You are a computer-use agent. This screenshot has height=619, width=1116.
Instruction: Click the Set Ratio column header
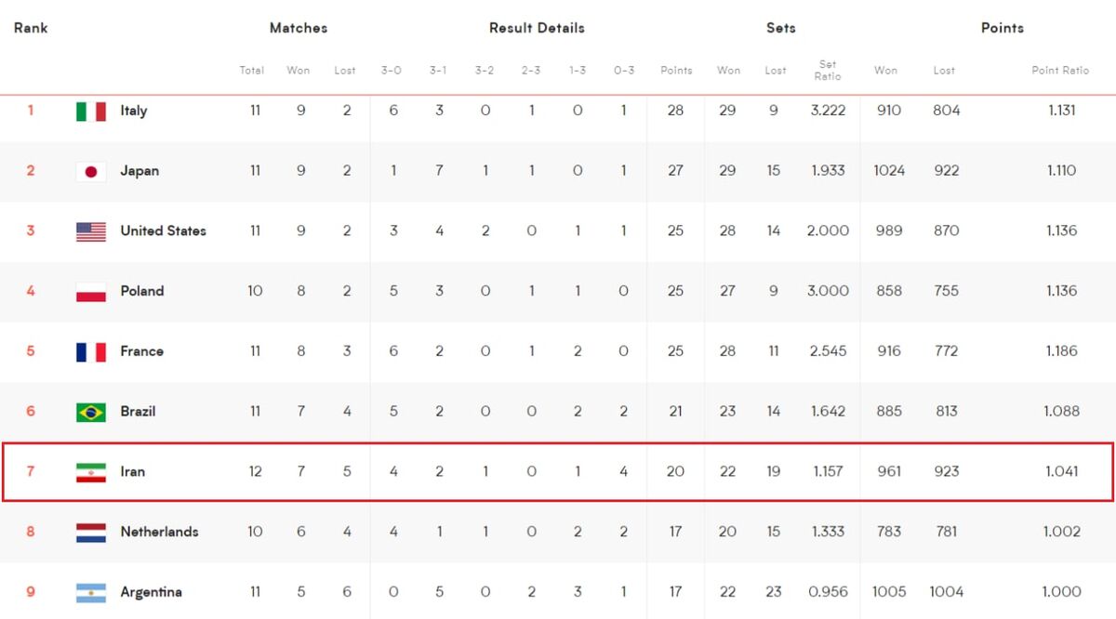pos(827,71)
